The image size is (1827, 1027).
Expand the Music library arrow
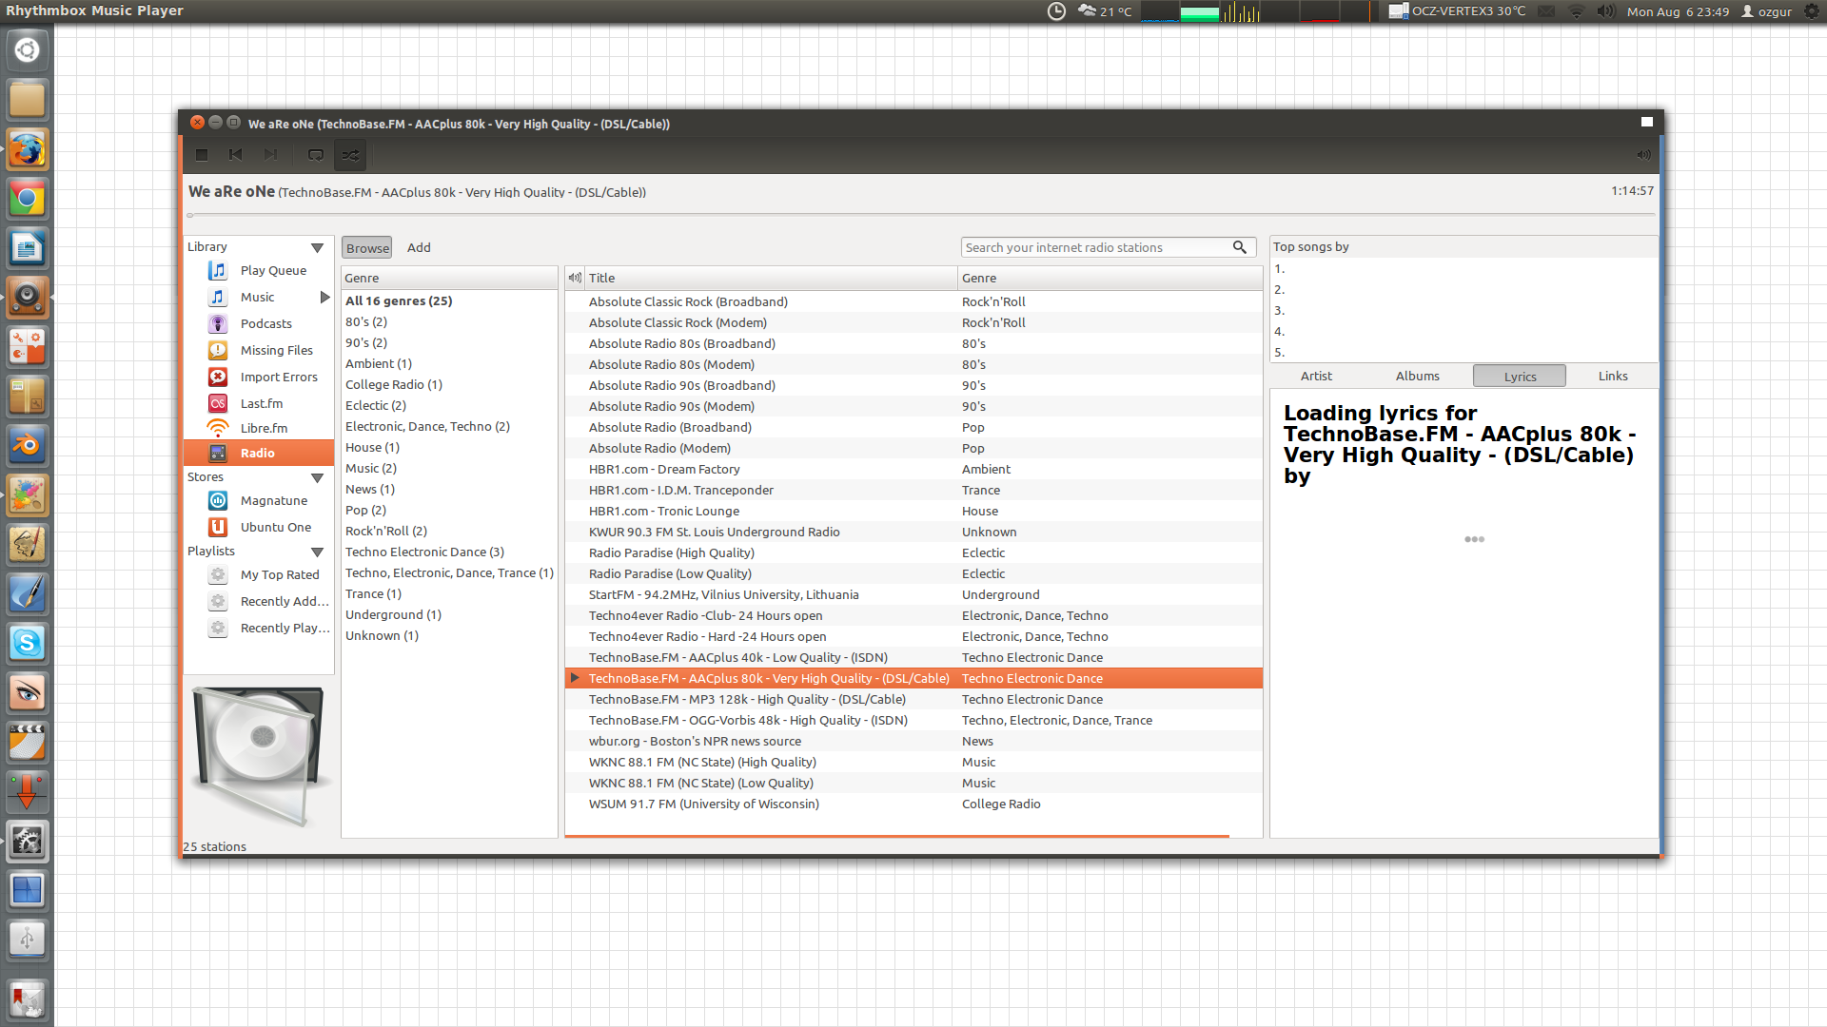pos(325,298)
